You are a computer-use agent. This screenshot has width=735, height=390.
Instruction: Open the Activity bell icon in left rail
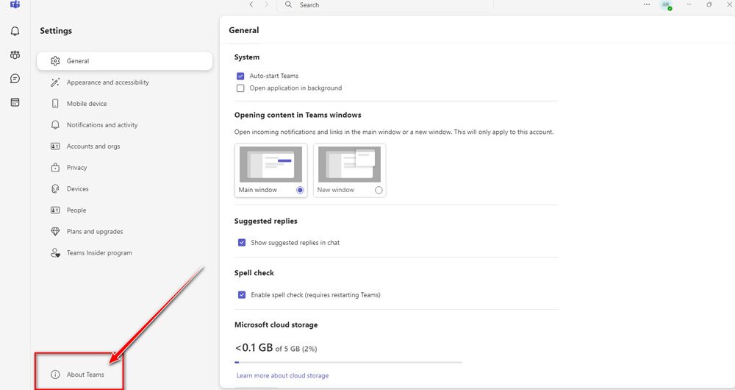[x=15, y=31]
